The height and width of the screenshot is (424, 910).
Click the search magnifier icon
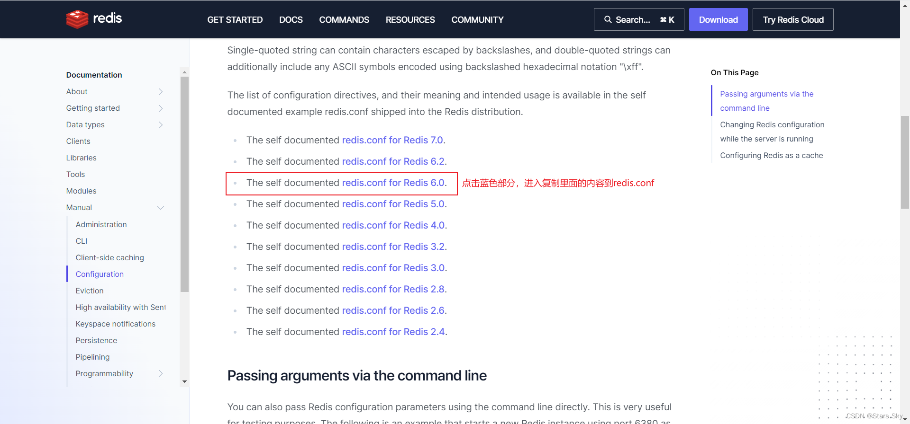pos(608,19)
